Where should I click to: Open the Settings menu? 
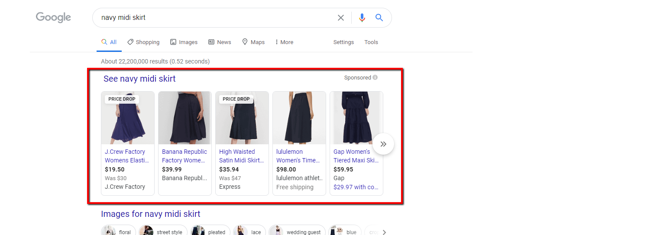point(343,42)
